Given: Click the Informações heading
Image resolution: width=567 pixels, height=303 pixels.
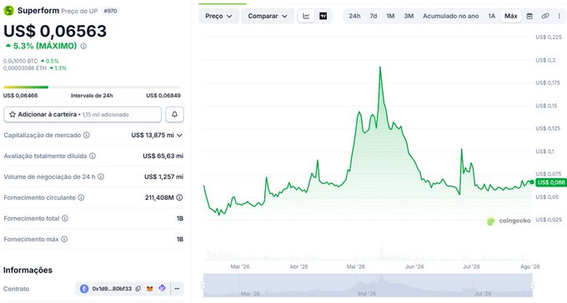Looking at the screenshot, I should (x=28, y=270).
